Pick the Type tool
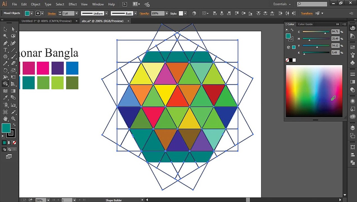This screenshot has width=357, height=202. [x=5, y=50]
